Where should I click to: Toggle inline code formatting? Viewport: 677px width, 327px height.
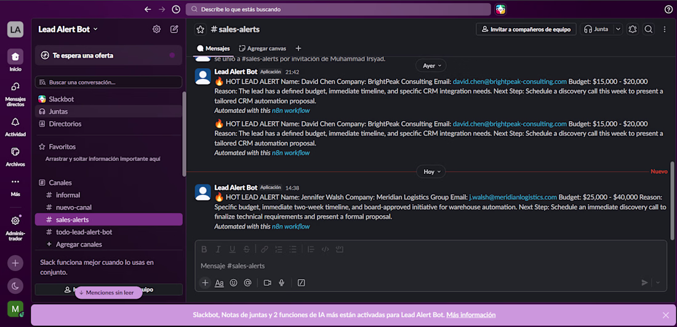pos(326,250)
